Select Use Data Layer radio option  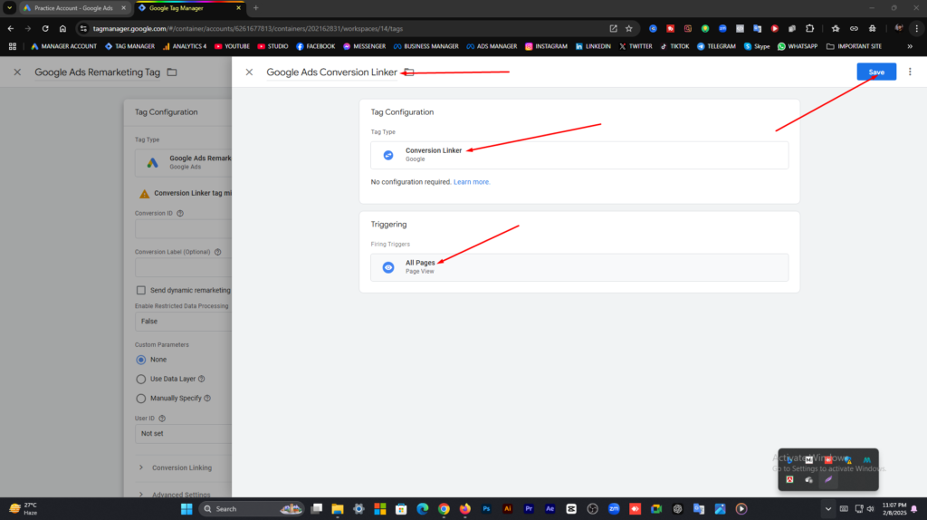pos(140,379)
